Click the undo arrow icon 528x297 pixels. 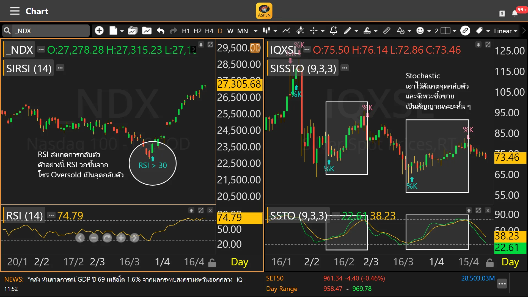(160, 31)
